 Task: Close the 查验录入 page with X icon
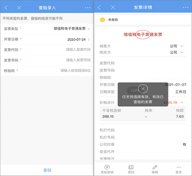[19, 8]
